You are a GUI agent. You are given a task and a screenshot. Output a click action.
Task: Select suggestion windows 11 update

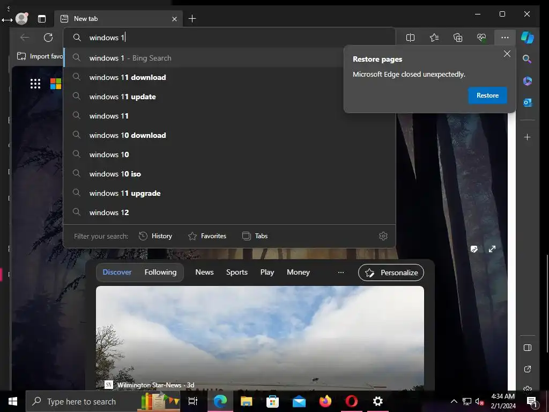(x=203, y=97)
